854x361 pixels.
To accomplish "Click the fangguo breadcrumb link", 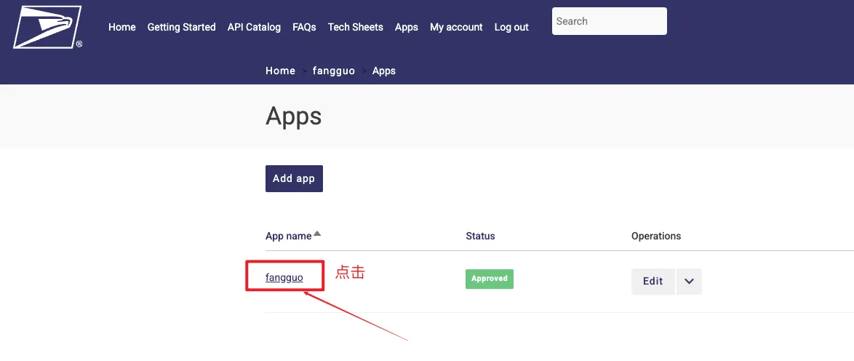I will (334, 71).
